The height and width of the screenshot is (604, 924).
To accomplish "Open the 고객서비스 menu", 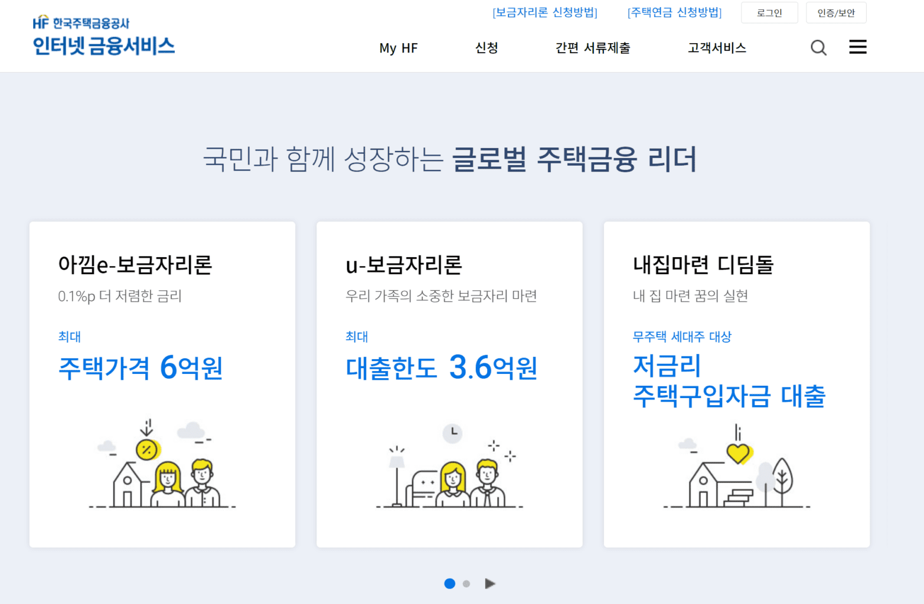I will click(717, 48).
